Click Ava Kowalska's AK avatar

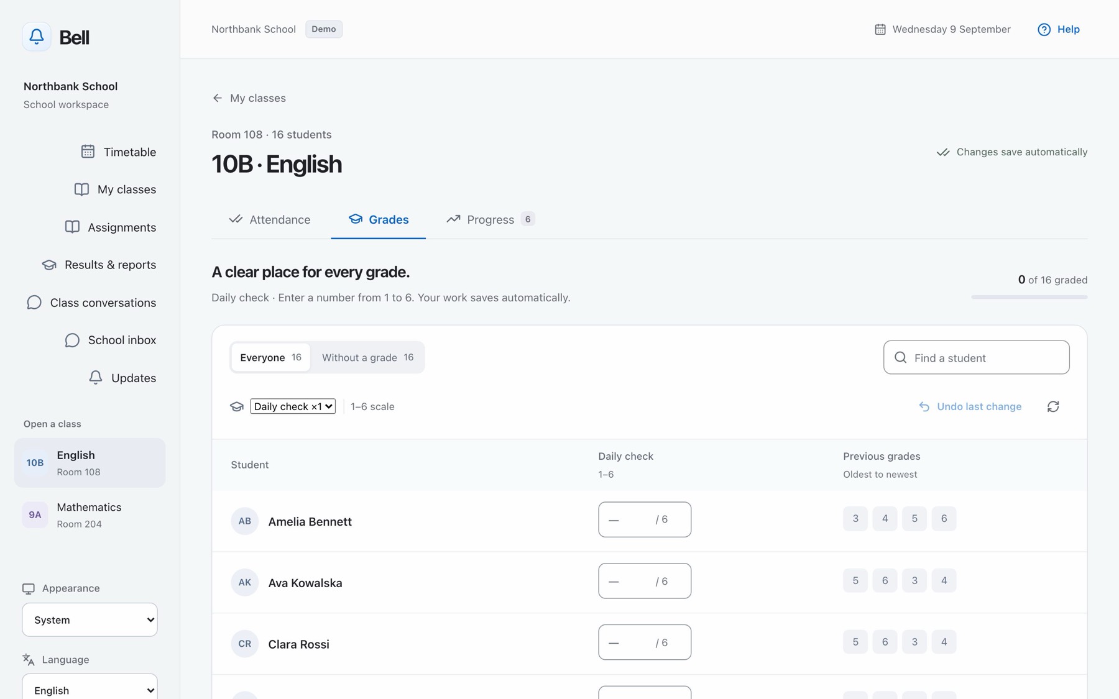tap(245, 582)
